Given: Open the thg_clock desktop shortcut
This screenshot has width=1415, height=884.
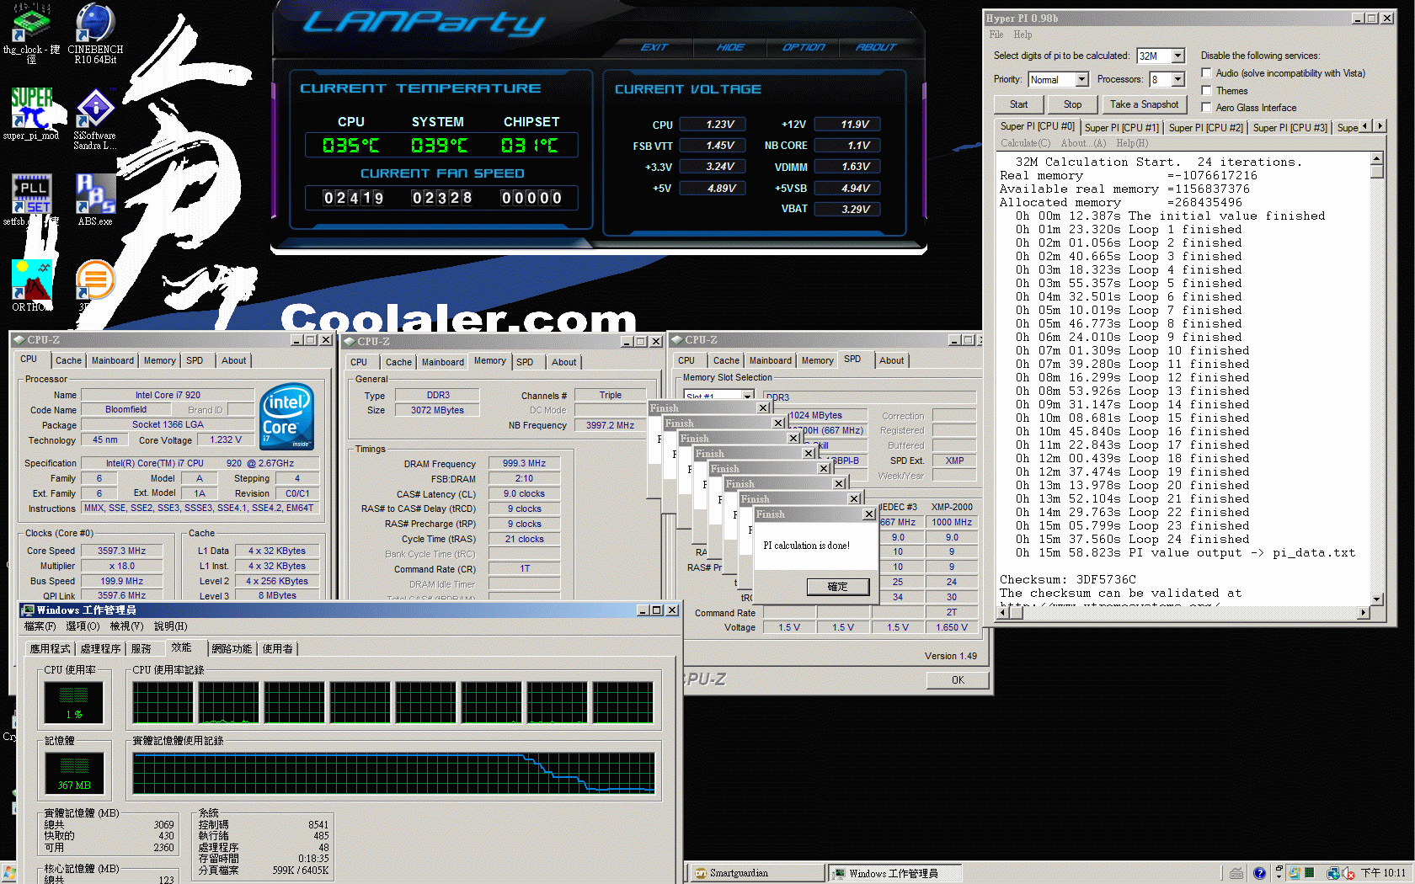Looking at the screenshot, I should coord(31,32).
